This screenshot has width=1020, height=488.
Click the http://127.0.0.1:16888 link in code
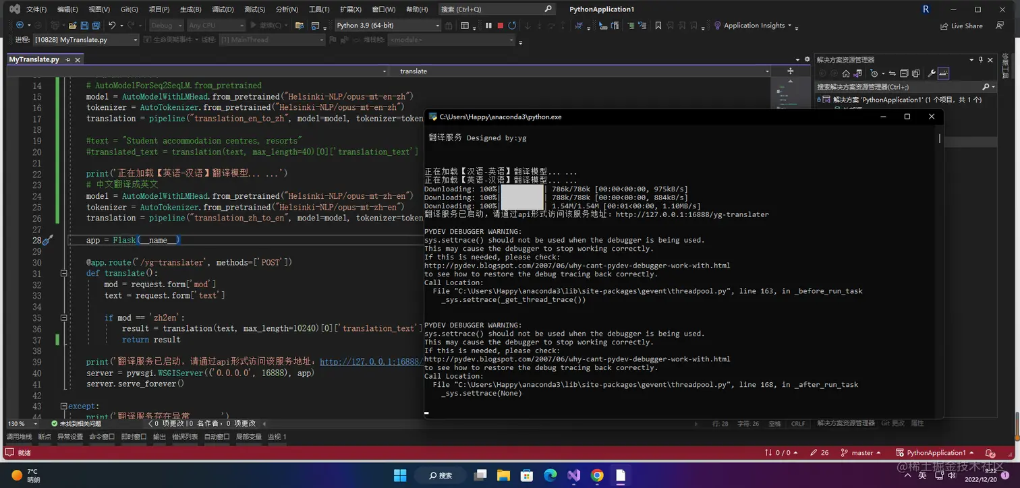tap(372, 362)
